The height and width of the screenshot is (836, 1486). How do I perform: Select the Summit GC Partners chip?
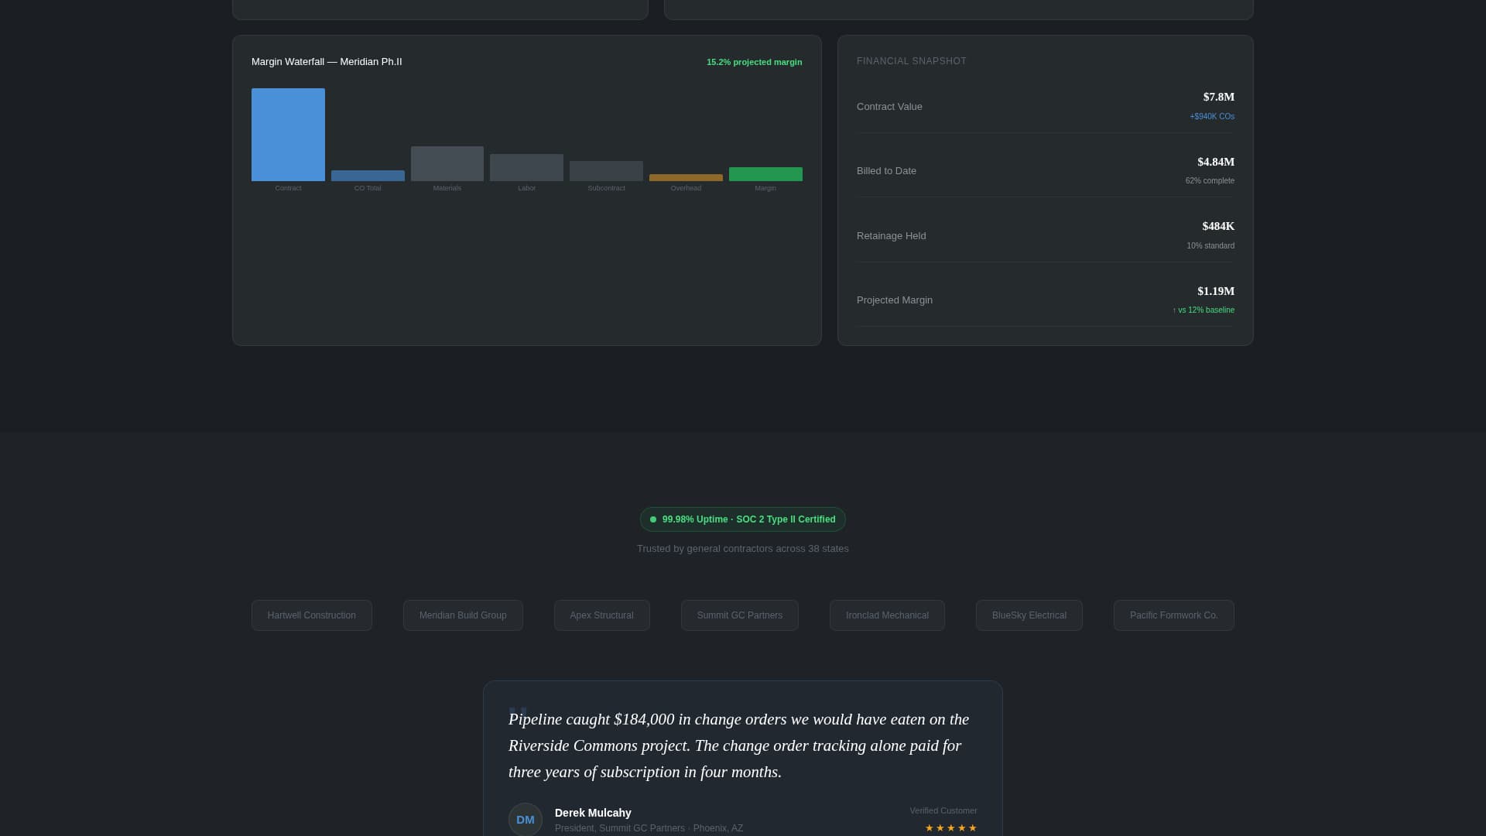click(x=740, y=615)
